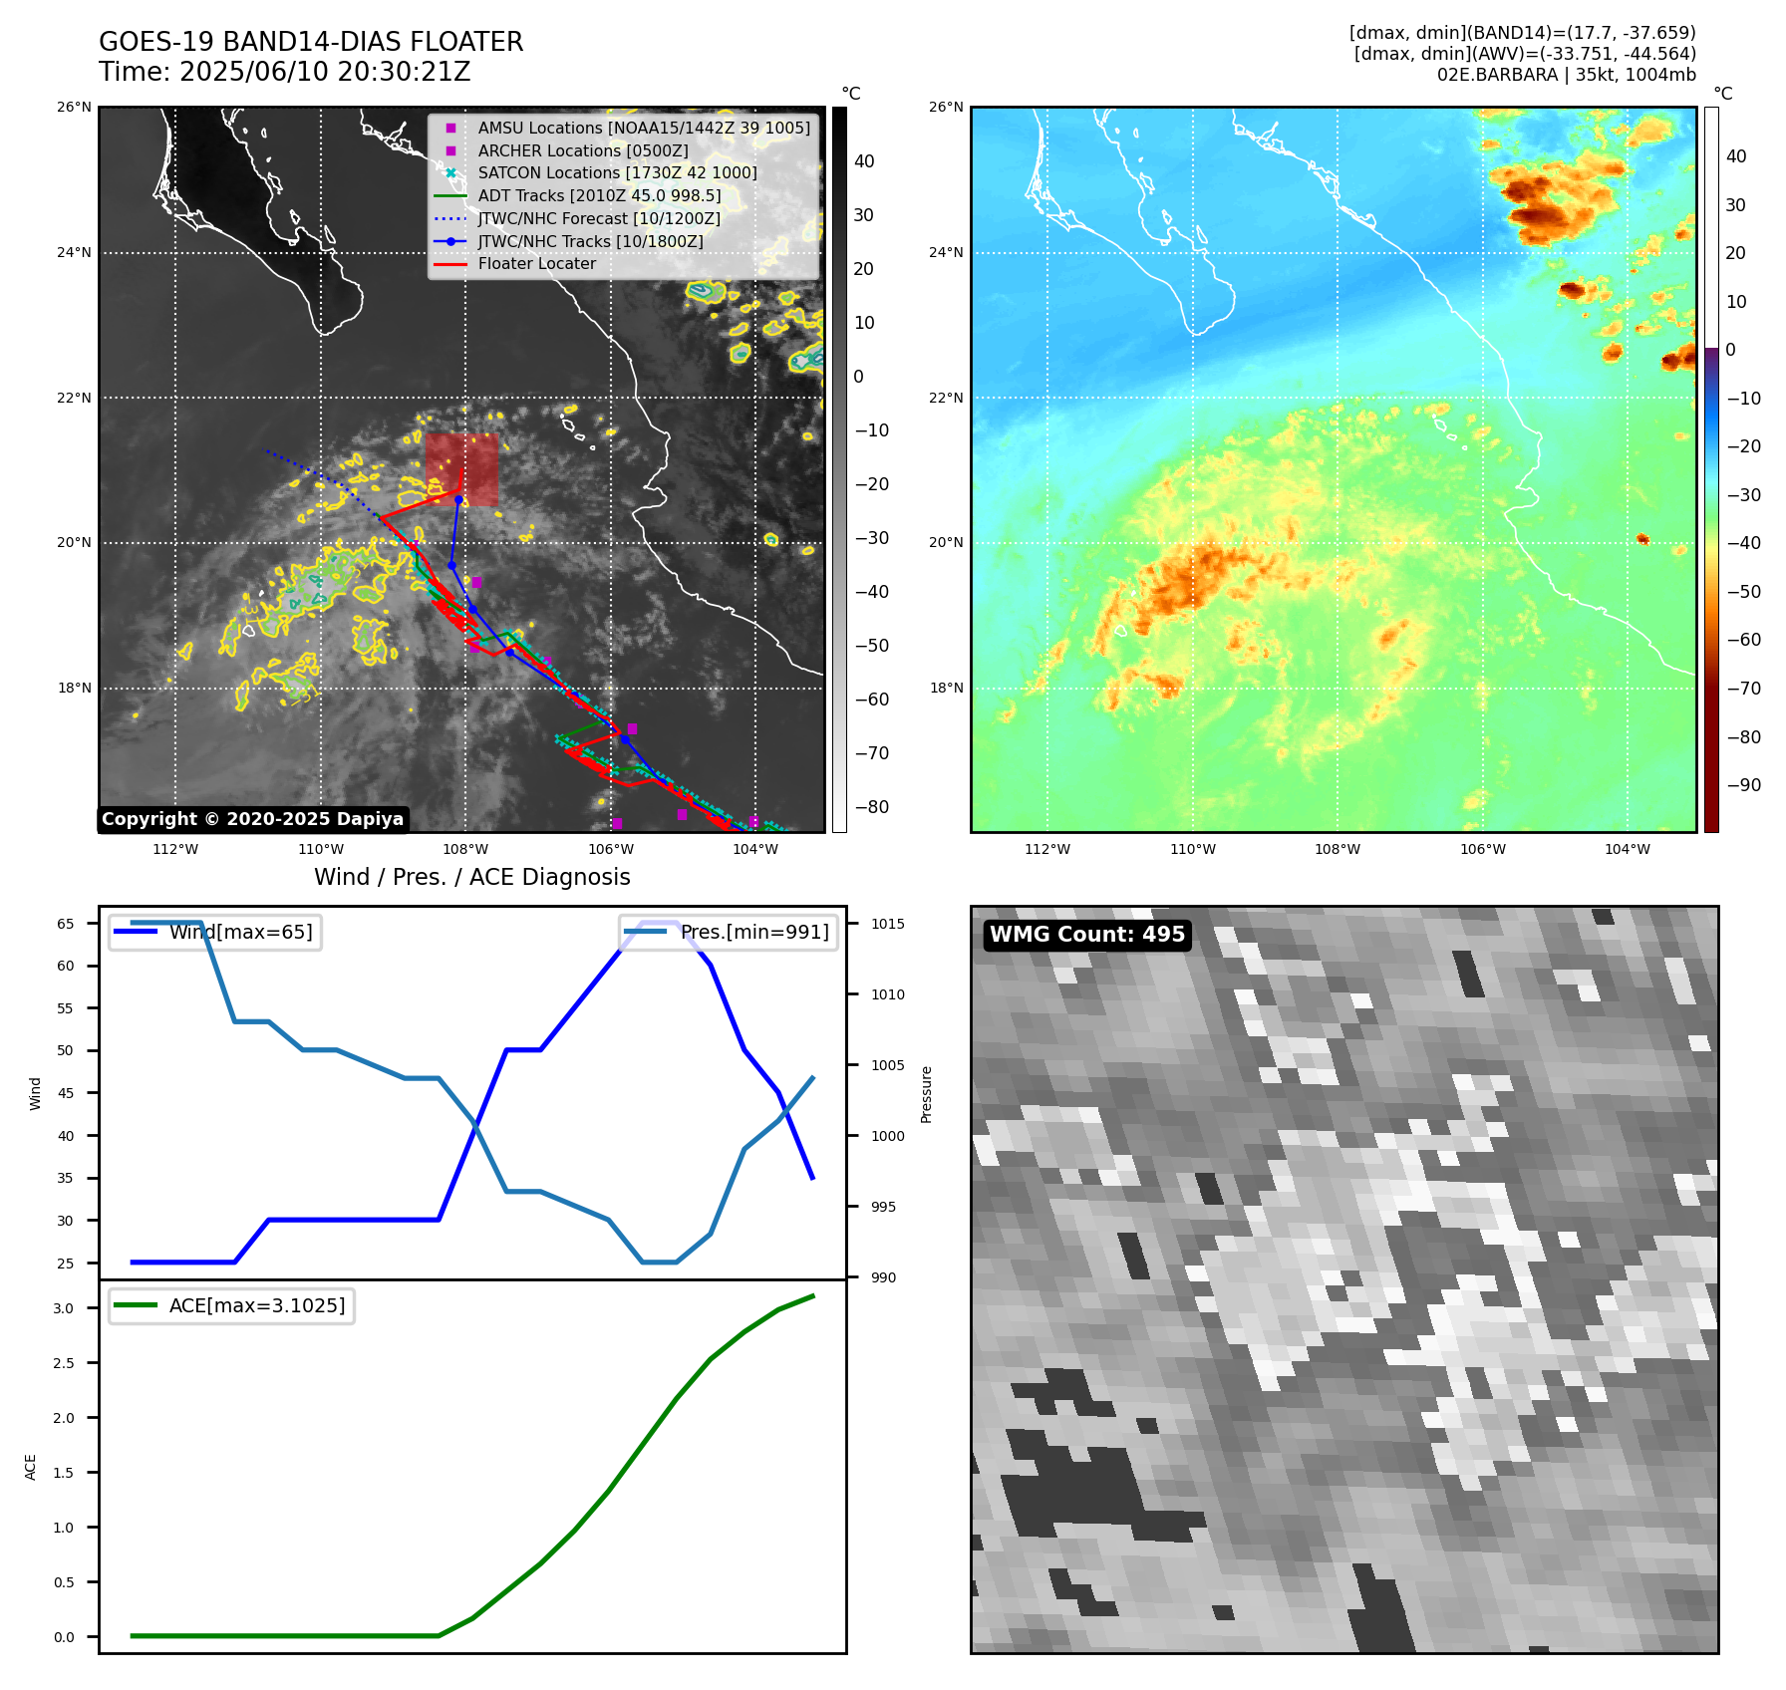Click the 'GOES-19 BAND14-DIAS FLOATER' title
The image size is (1786, 1690).
[x=311, y=42]
